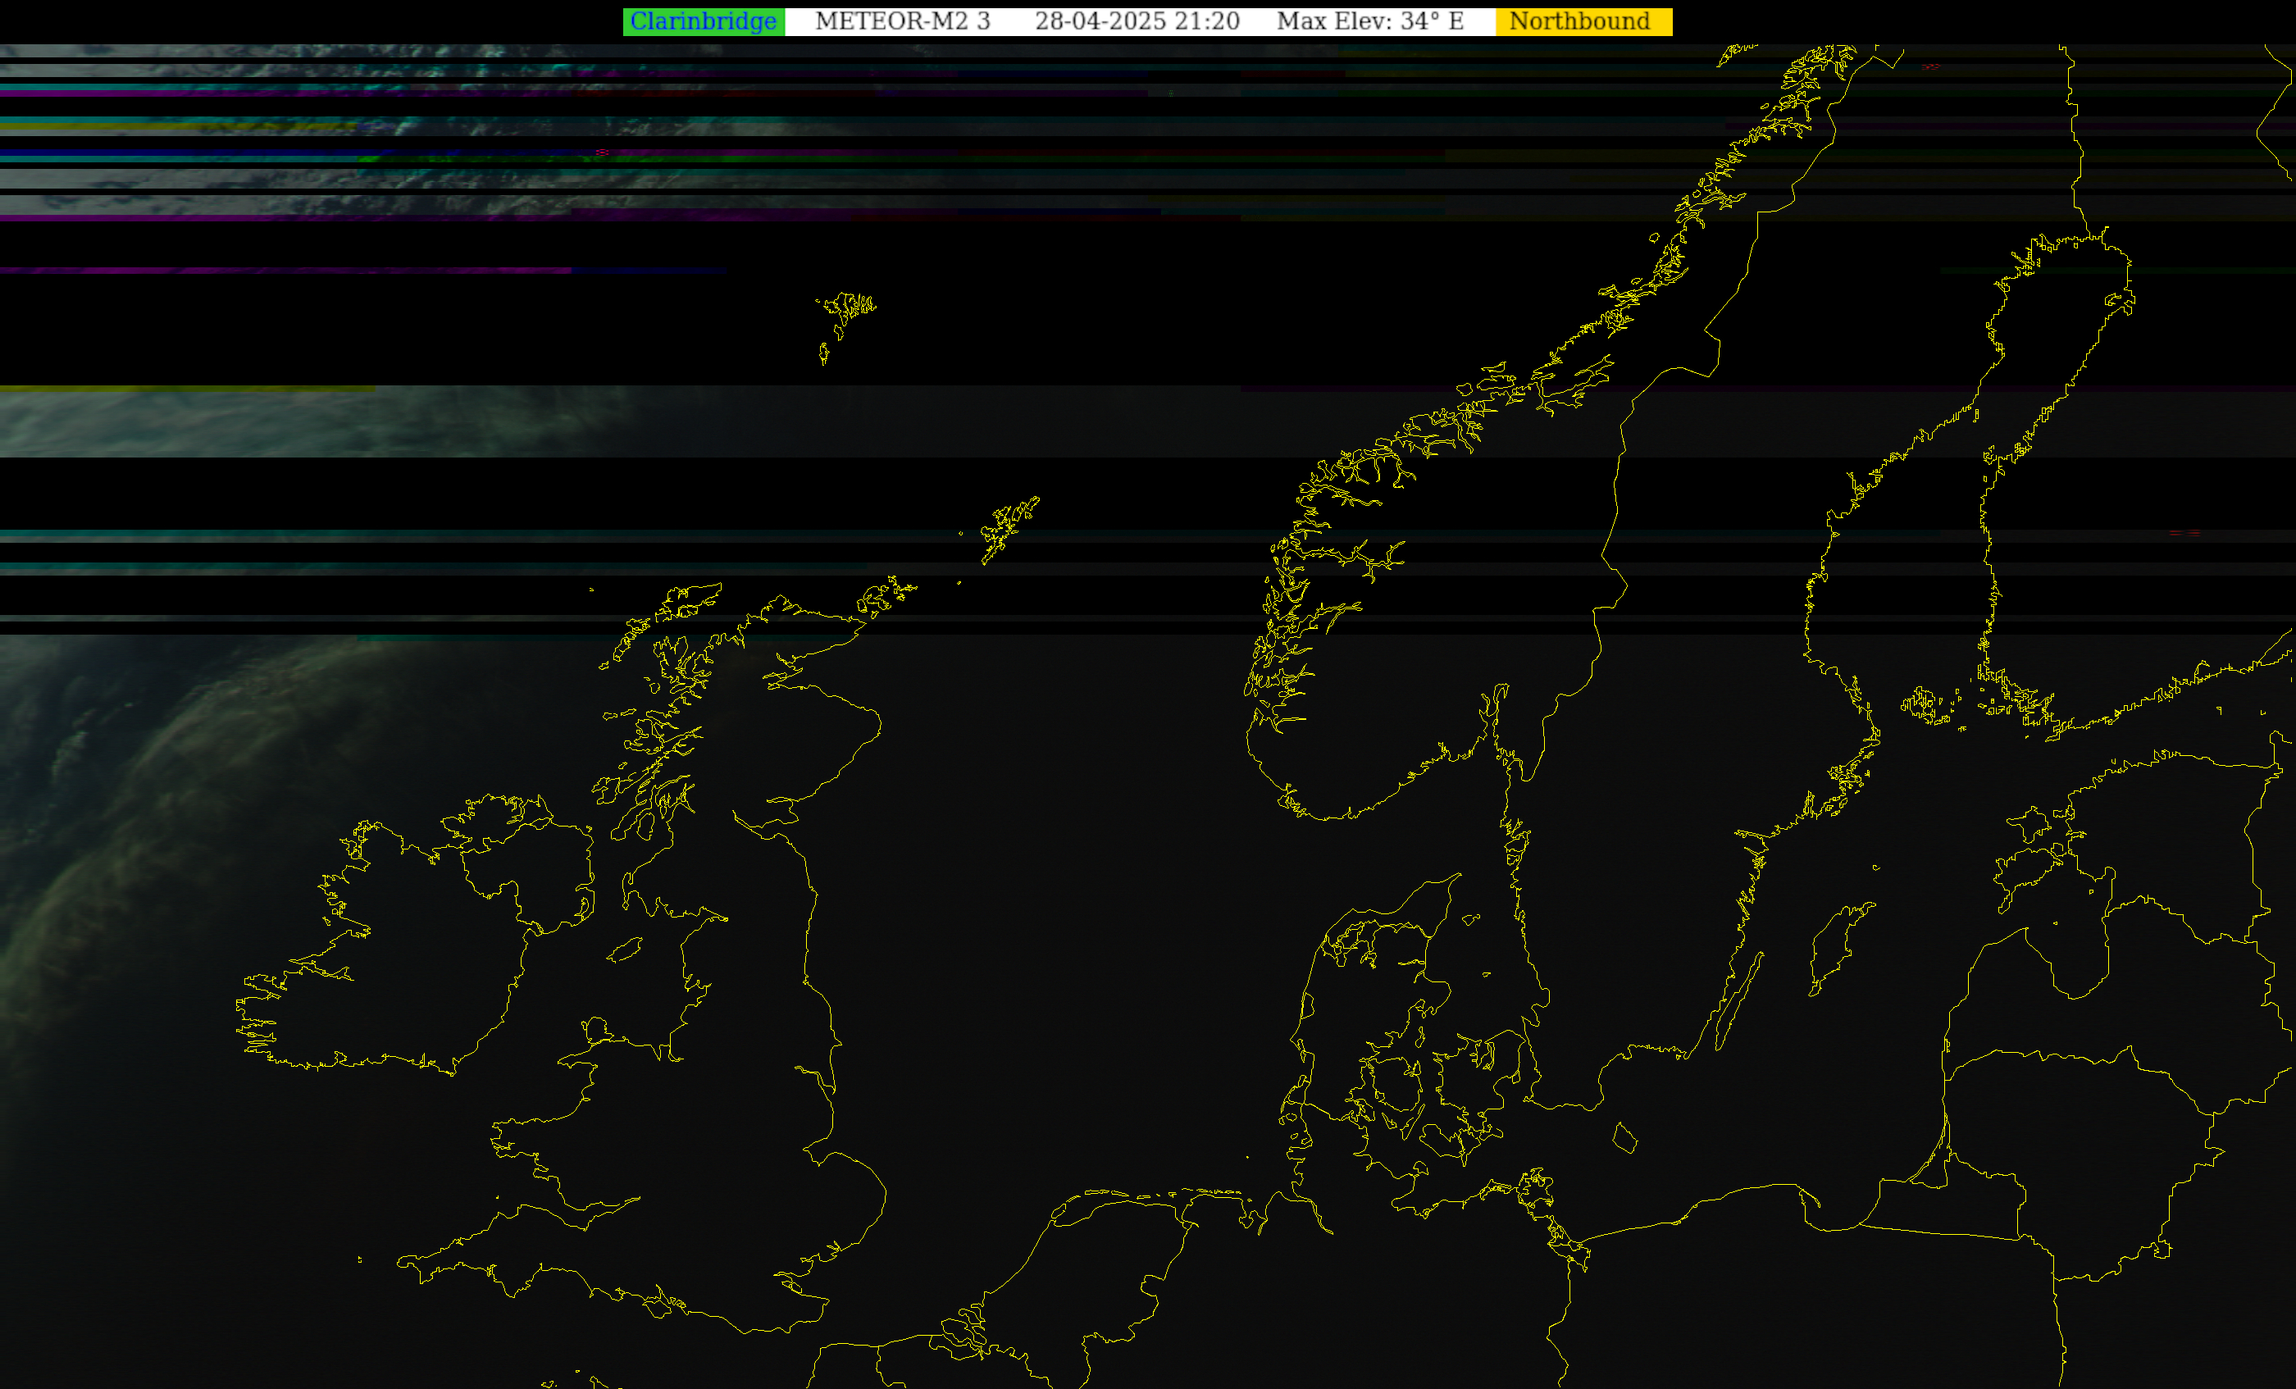
Task: Click the 28-04-2025 21:20 pass timestamp
Action: pos(1137,21)
